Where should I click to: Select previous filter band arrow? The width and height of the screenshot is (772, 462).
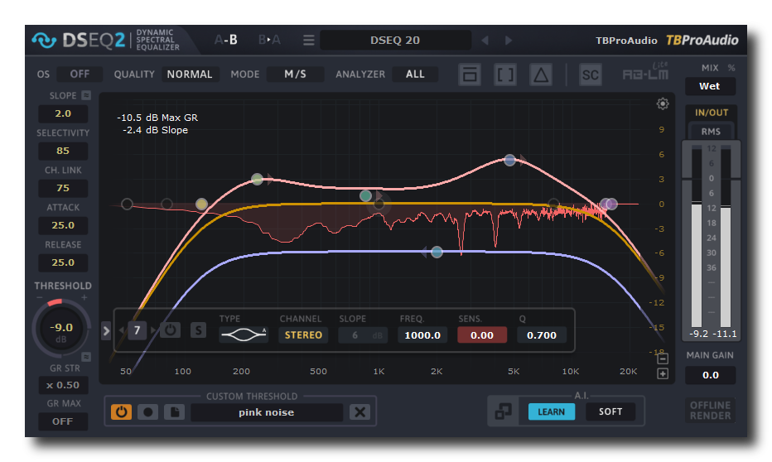point(122,330)
